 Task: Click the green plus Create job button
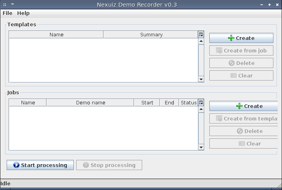(244, 106)
